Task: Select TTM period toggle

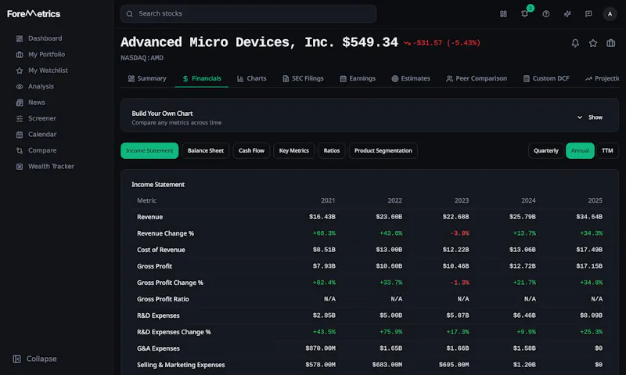Action: pos(607,150)
